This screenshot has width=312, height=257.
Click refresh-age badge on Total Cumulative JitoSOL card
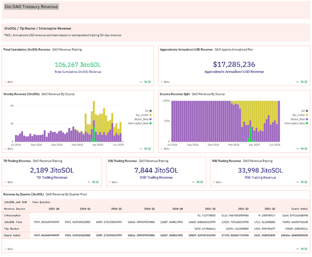click(x=147, y=82)
